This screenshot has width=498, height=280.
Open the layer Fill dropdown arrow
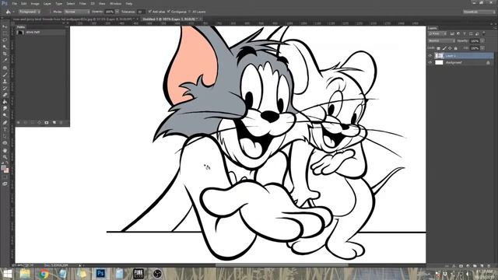482,48
